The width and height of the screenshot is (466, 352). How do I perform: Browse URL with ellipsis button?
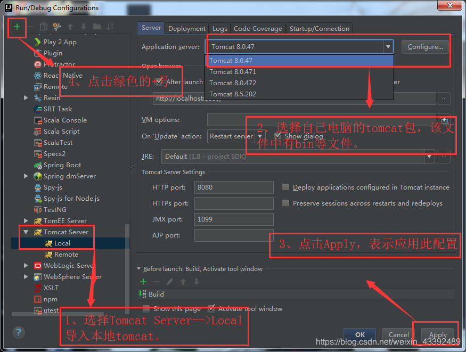tap(444, 99)
